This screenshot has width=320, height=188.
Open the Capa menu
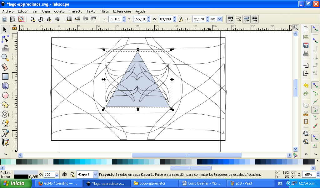pyautogui.click(x=46, y=11)
